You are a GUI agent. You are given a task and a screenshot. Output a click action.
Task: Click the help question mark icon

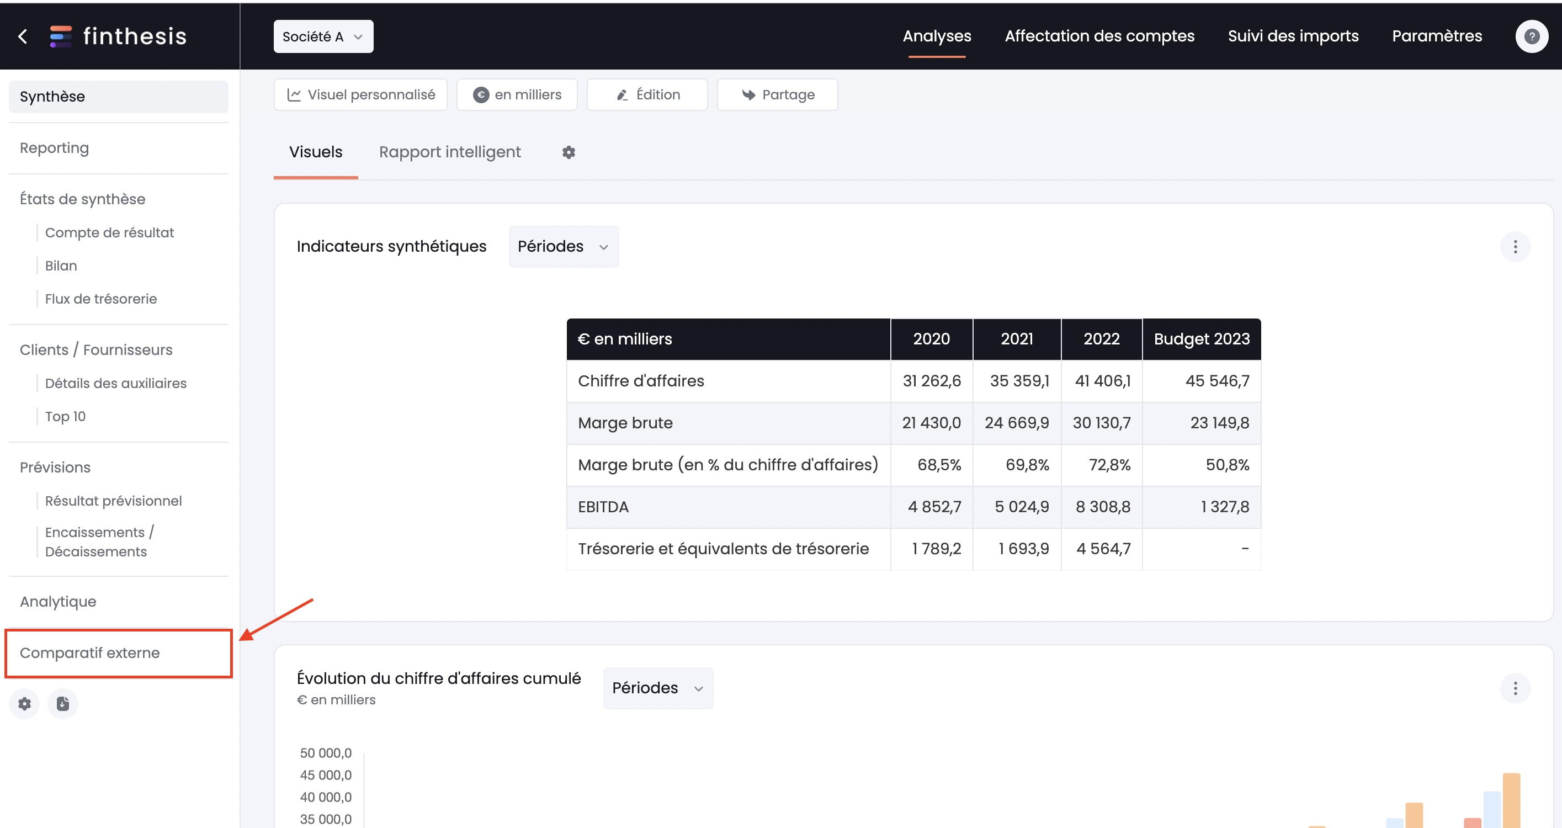[x=1532, y=36]
